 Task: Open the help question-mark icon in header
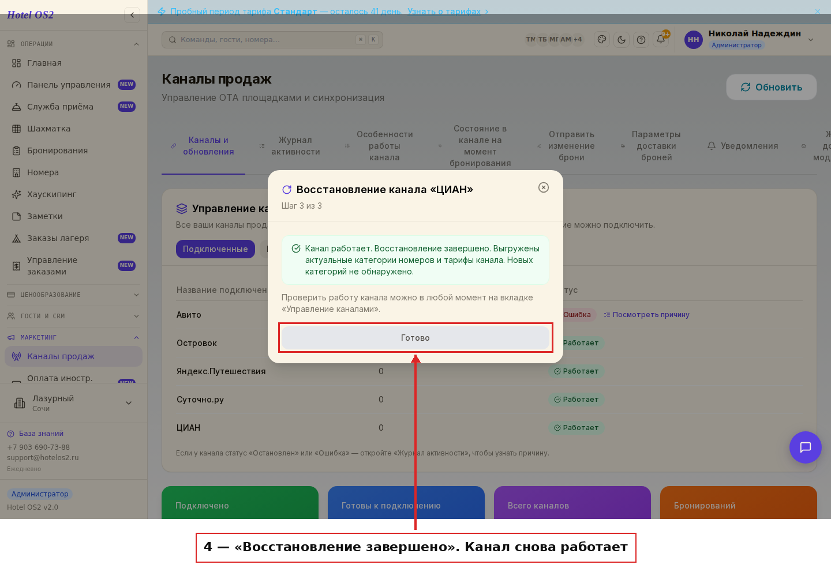click(x=641, y=39)
